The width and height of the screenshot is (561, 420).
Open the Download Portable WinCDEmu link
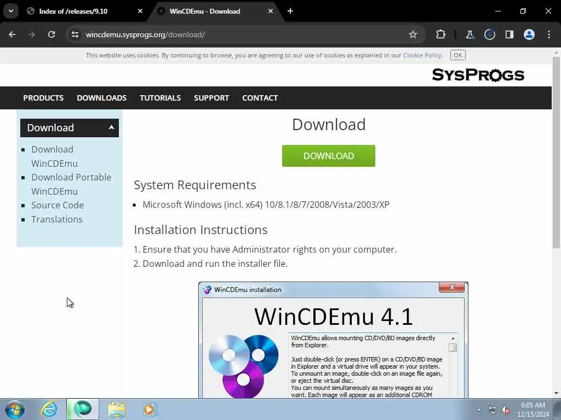coord(71,184)
